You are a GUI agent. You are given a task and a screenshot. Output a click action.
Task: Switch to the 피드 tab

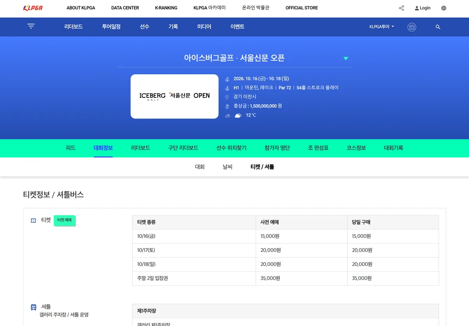pyautogui.click(x=71, y=148)
